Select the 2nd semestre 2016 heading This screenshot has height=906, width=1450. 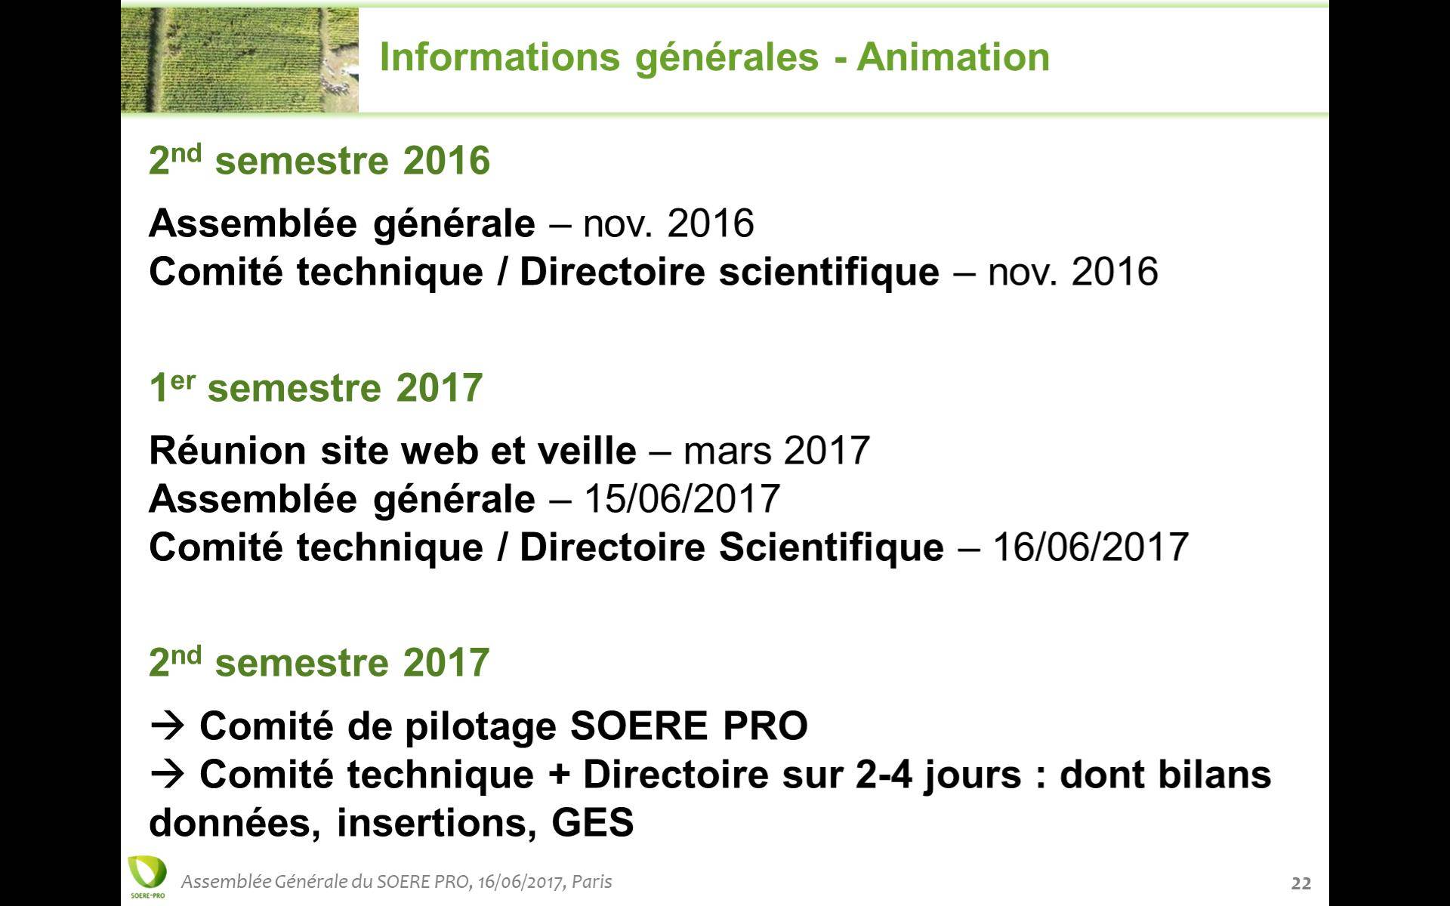click(x=319, y=160)
